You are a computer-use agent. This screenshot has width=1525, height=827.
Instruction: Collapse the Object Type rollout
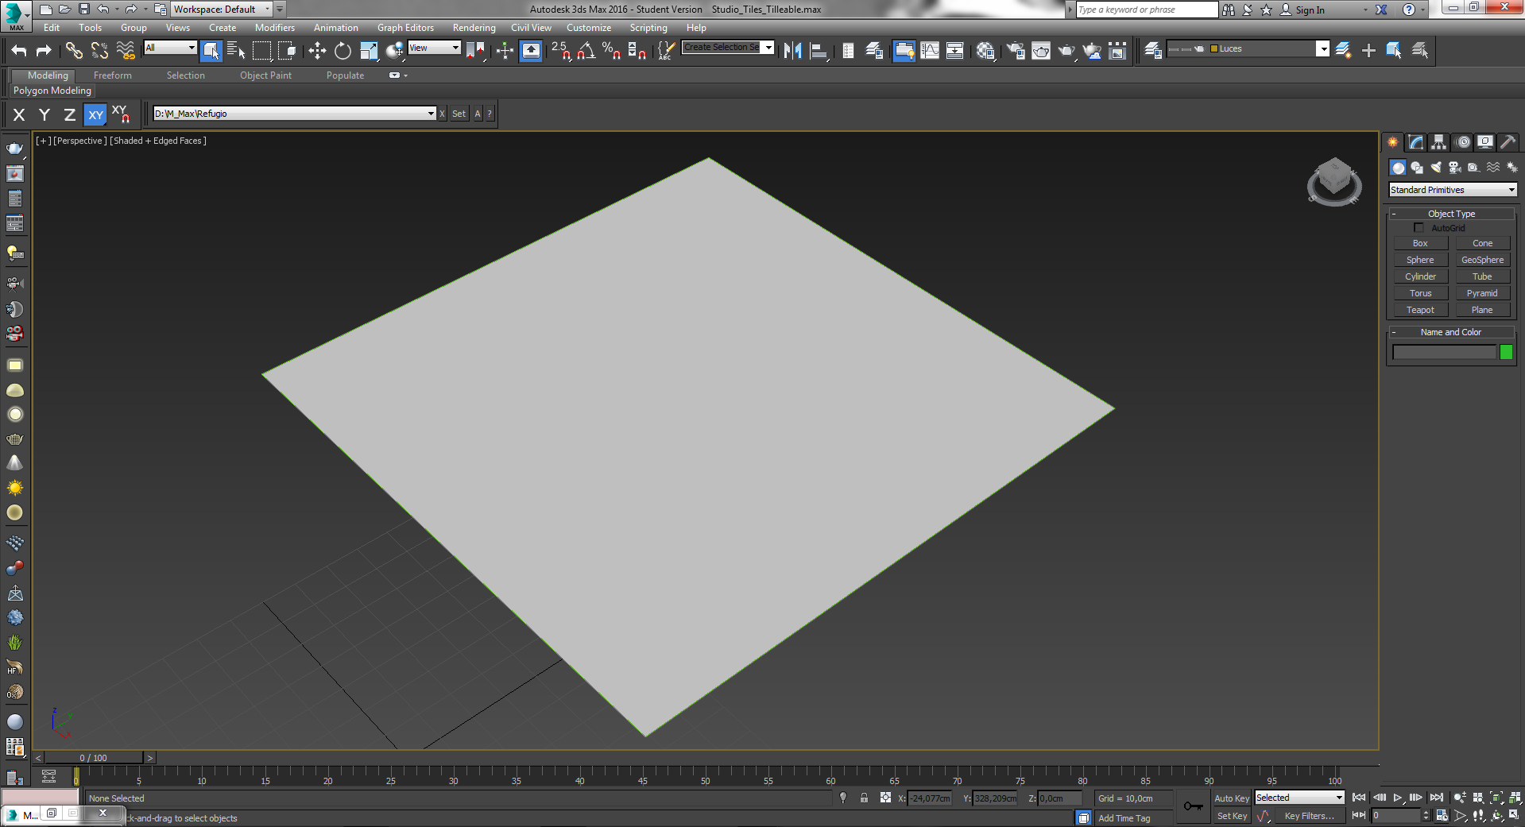click(1450, 214)
